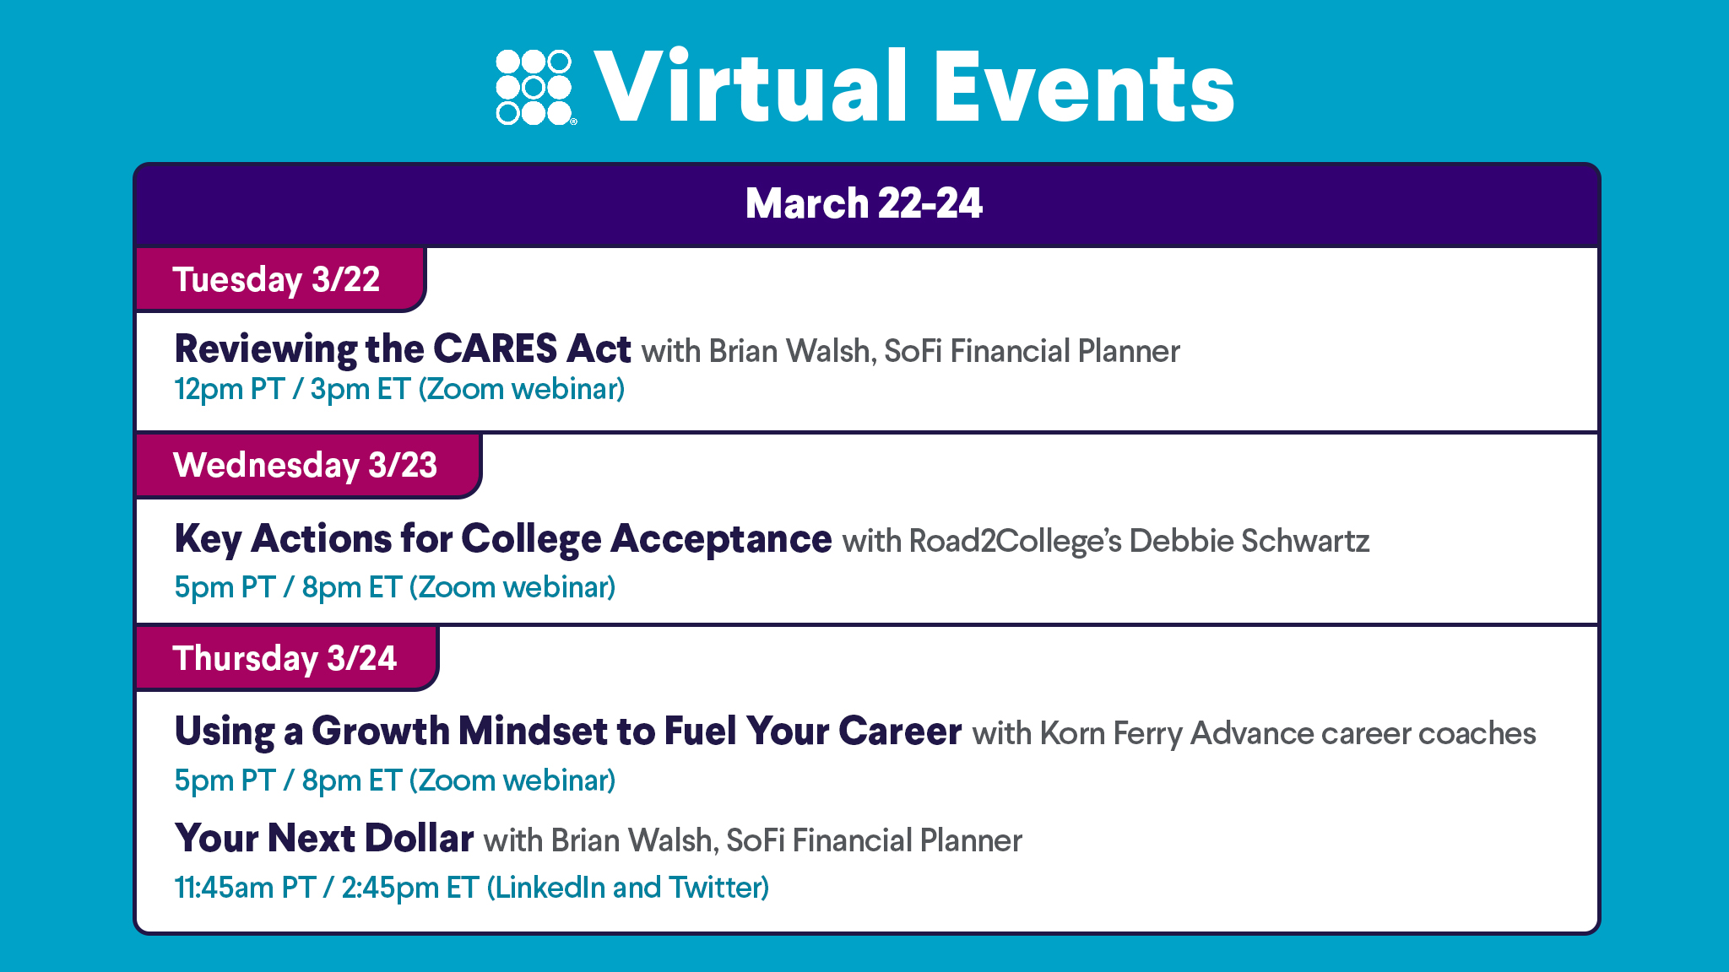Screen dimensions: 1729x972
Task: Click the word Events in the heading
Action: pos(1083,88)
